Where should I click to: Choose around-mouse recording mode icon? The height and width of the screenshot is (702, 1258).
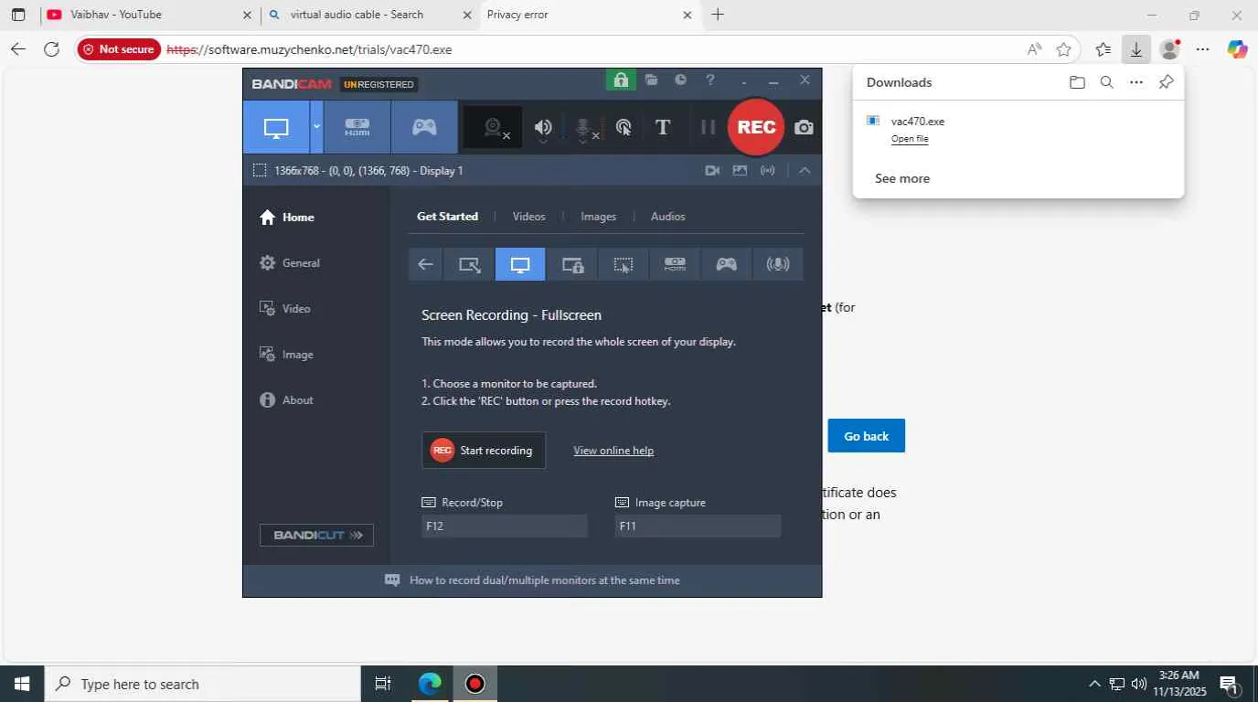pos(624,264)
